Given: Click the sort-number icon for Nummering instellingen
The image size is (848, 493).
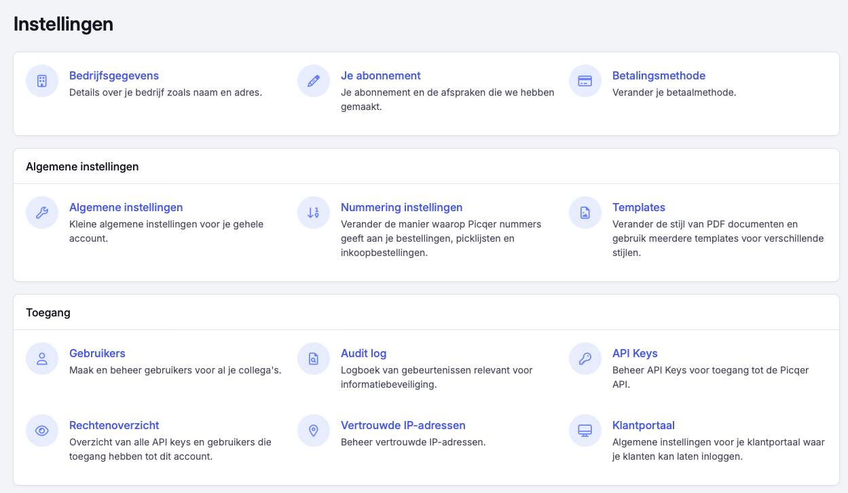Looking at the screenshot, I should click(314, 213).
